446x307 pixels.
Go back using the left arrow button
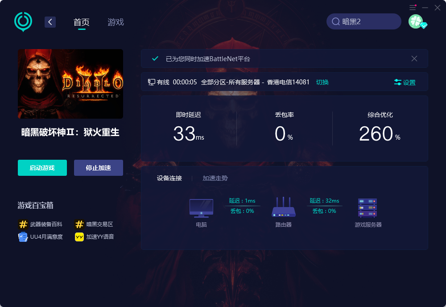50,22
